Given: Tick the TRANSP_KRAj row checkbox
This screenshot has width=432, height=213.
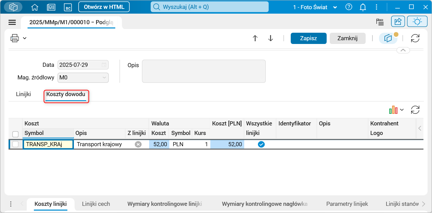Looking at the screenshot, I should coord(15,144).
